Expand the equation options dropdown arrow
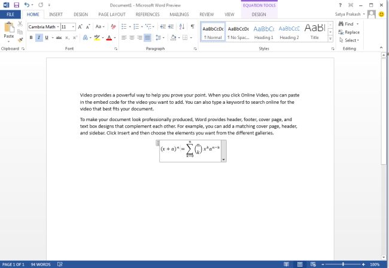Image resolution: width=389 pixels, height=268 pixels. point(224,159)
